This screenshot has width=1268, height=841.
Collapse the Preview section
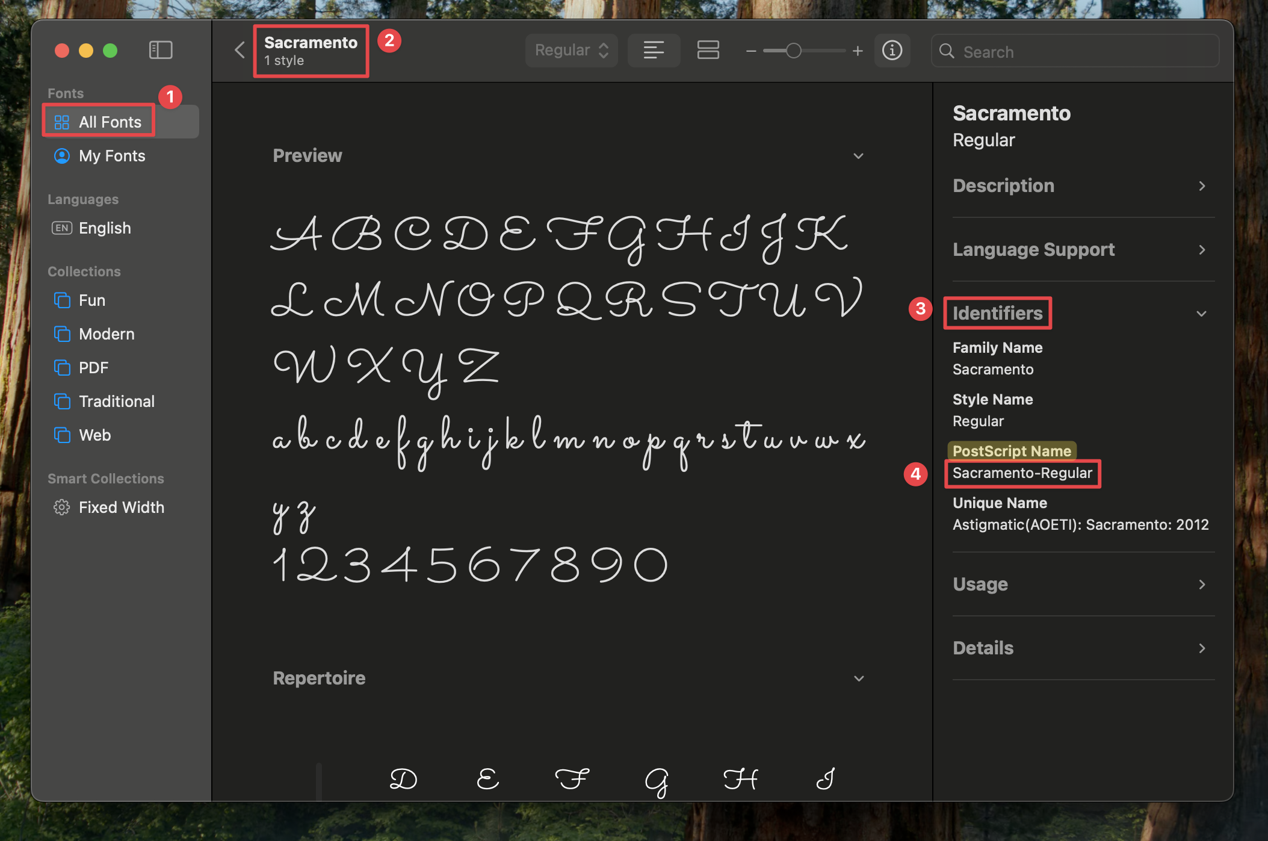859,156
